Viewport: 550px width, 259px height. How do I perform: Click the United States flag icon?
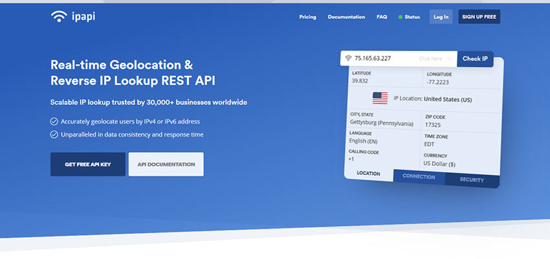coord(380,98)
